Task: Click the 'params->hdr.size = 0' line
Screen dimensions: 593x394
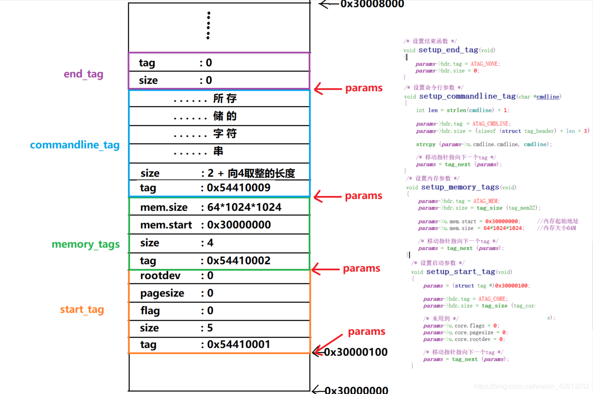Action: pos(447,71)
